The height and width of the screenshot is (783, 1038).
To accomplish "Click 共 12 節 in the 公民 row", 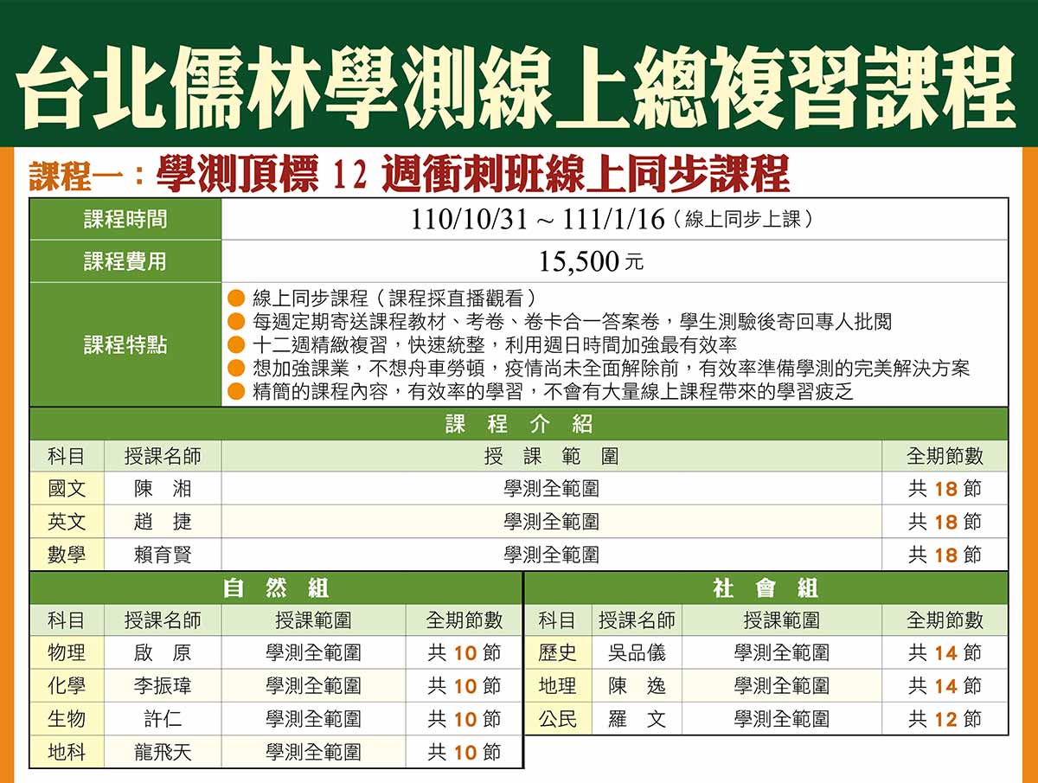I will point(945,718).
